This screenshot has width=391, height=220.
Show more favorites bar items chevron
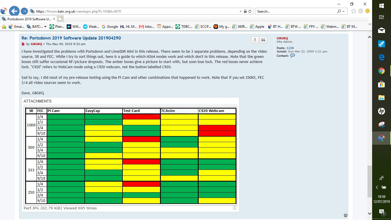(x=370, y=24)
